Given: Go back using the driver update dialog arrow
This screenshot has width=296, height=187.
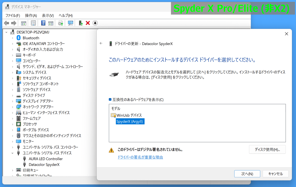Looking at the screenshot, I should pyautogui.click(x=101, y=43).
